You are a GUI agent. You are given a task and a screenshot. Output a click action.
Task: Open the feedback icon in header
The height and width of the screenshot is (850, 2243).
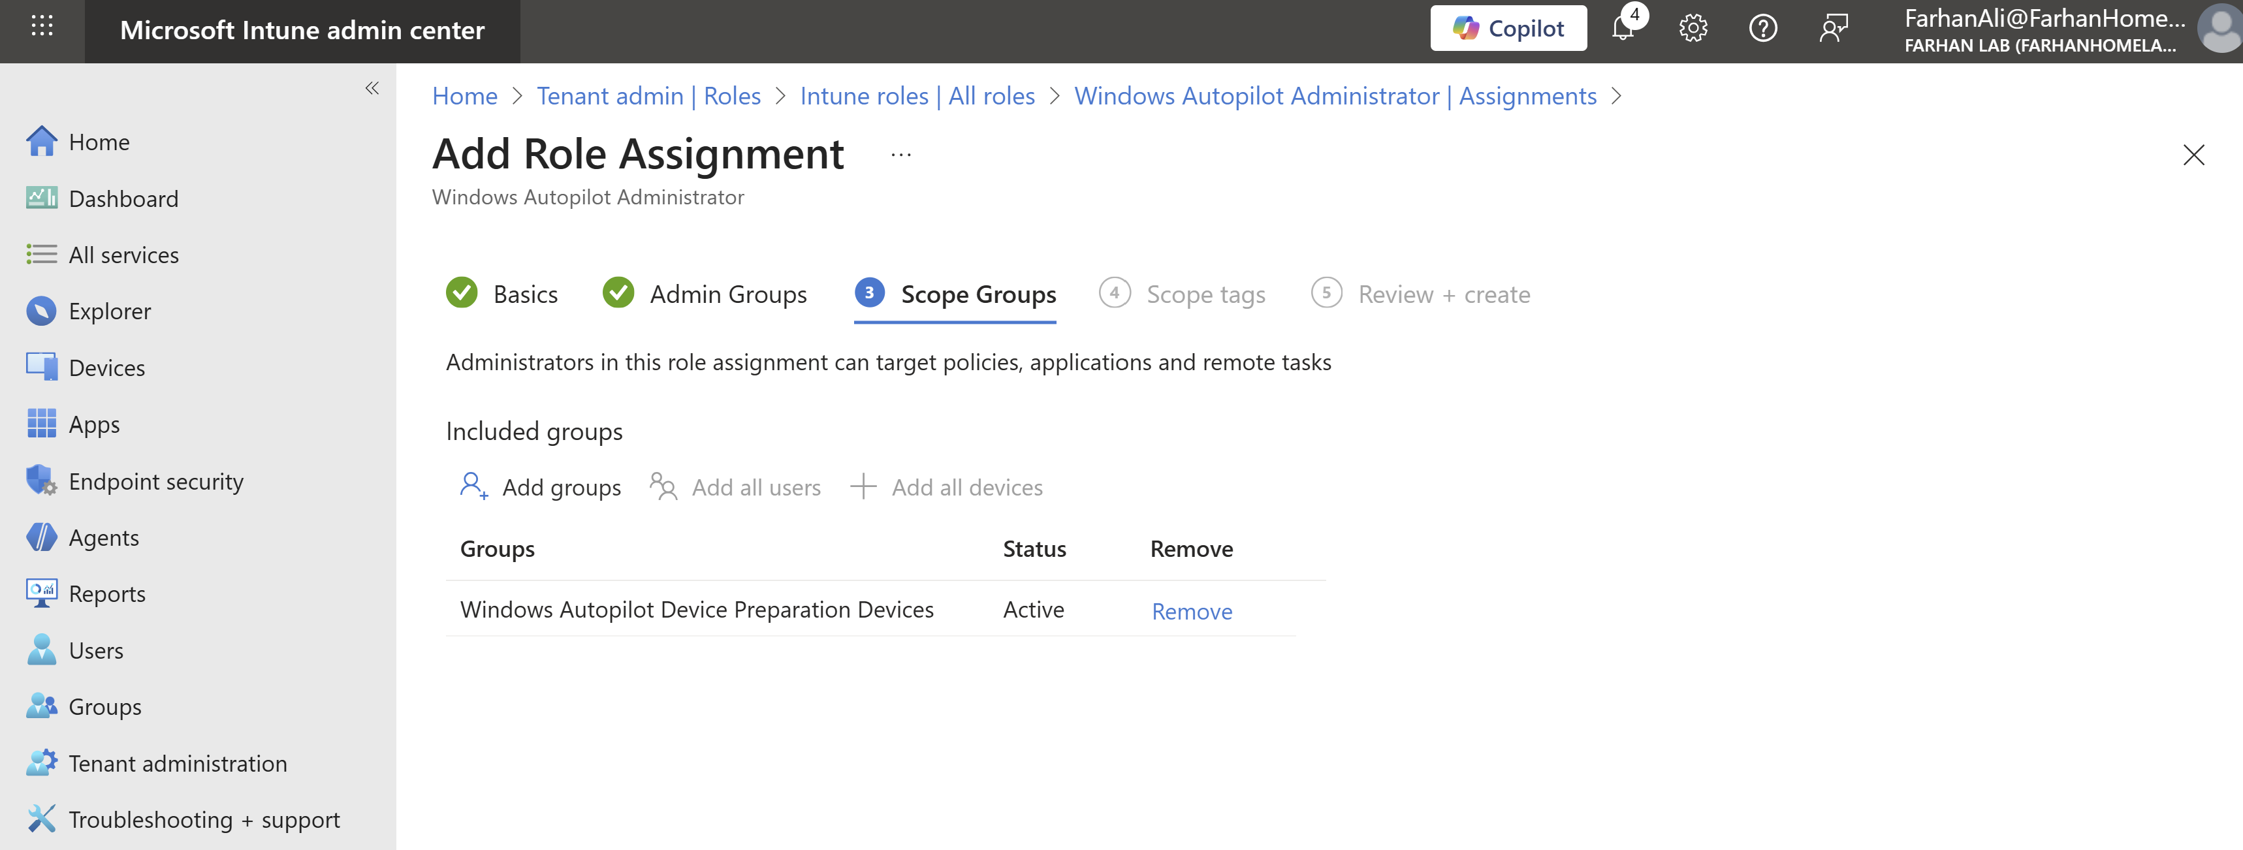click(1833, 29)
